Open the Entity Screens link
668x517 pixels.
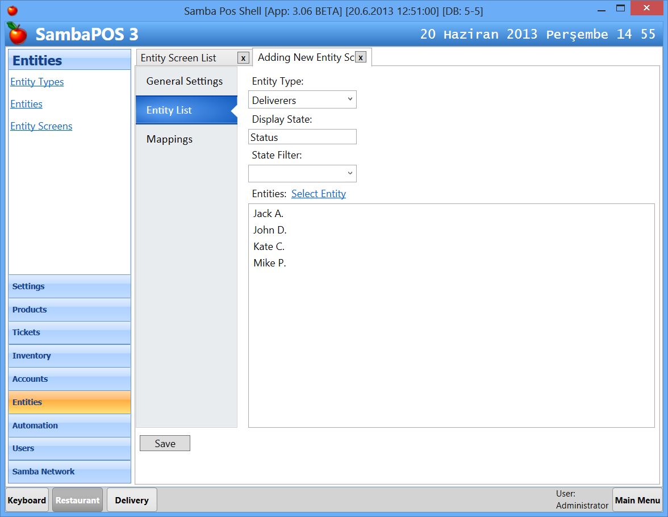pyautogui.click(x=41, y=126)
